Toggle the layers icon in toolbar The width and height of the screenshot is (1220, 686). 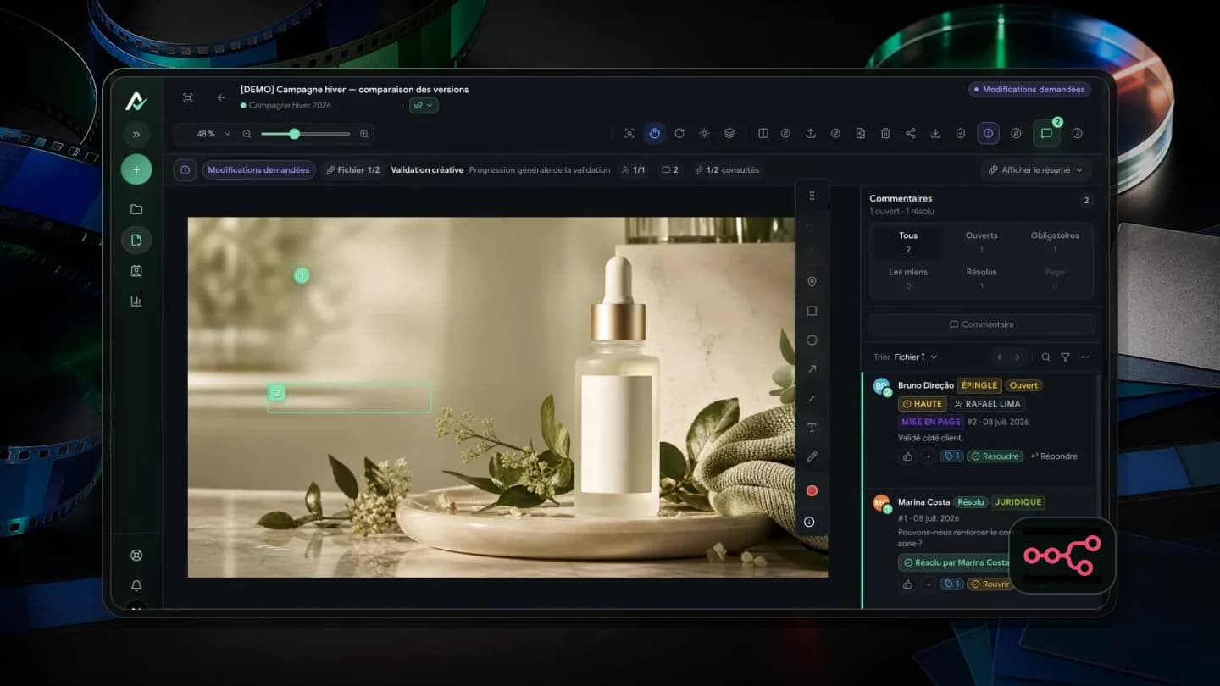coord(729,133)
